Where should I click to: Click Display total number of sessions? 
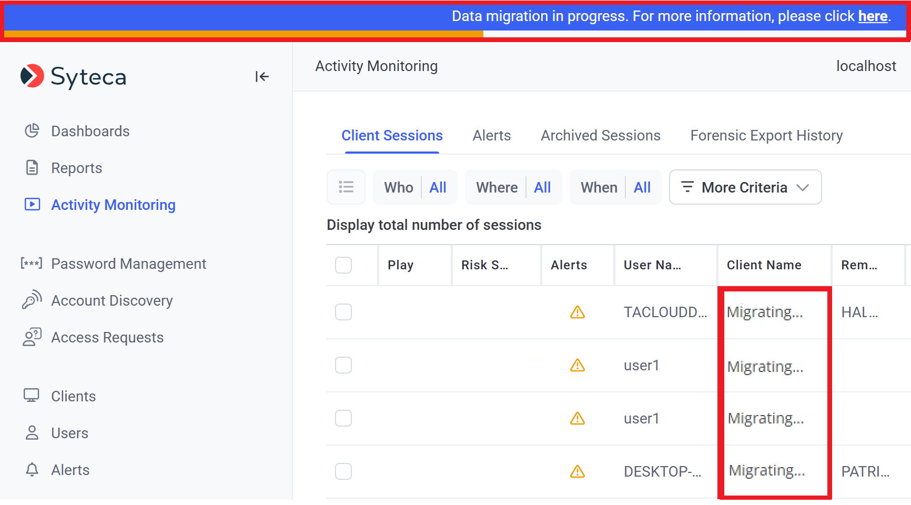click(x=434, y=225)
